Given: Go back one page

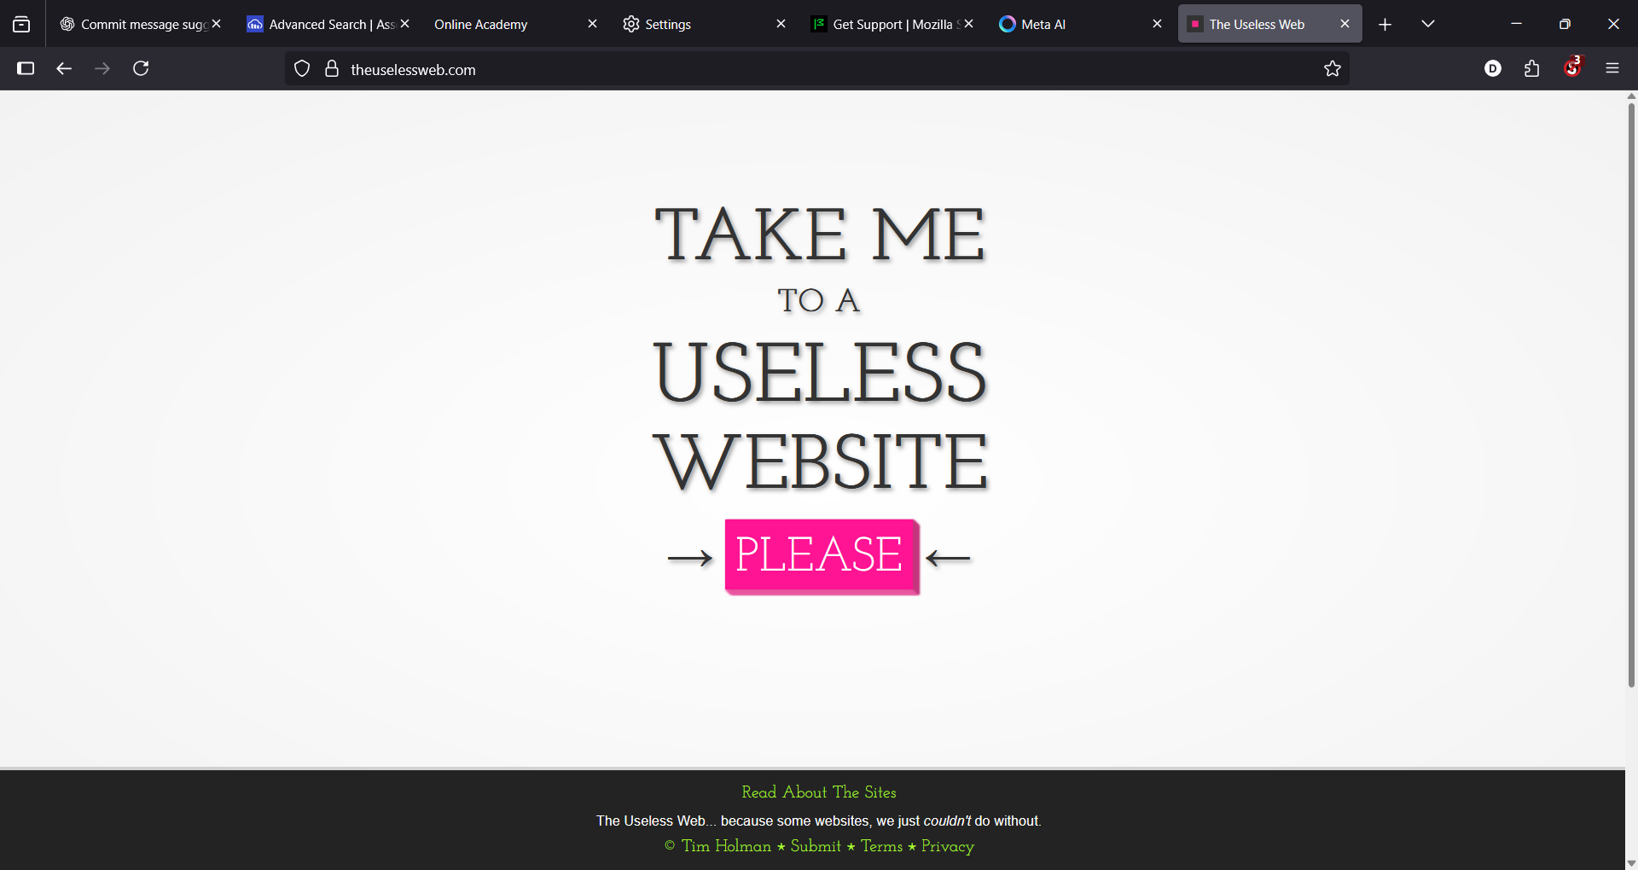Looking at the screenshot, I should click(64, 68).
